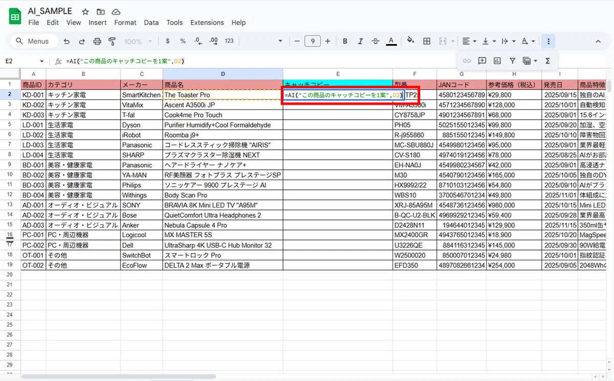Viewport: 614px width, 381px height.
Task: Click the move to folder icon
Action: click(100, 11)
